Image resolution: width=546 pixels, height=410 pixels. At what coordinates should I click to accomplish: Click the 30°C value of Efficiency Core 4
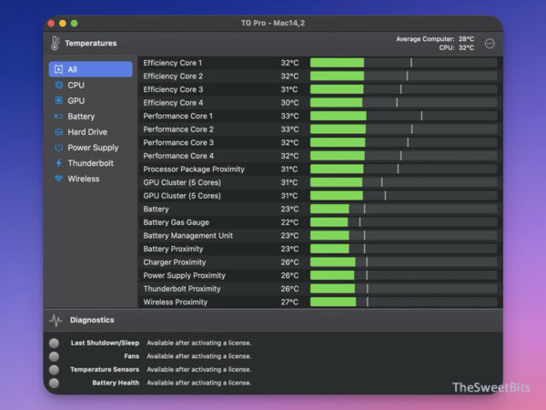pos(289,102)
